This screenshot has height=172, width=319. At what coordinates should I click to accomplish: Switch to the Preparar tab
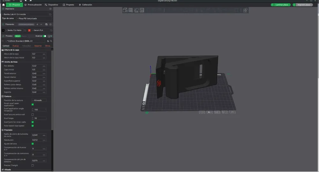click(14, 5)
